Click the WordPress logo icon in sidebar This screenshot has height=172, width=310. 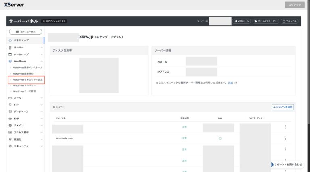10,61
